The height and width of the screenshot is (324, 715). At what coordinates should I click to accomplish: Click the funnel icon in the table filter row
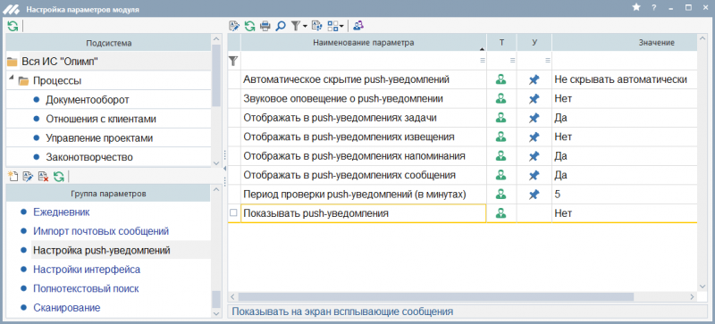pyautogui.click(x=233, y=60)
